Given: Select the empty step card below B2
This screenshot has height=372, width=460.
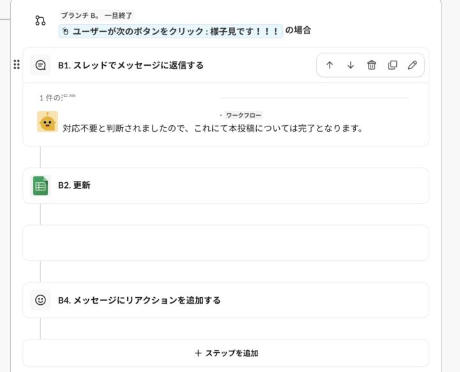Looking at the screenshot, I should coord(226,243).
